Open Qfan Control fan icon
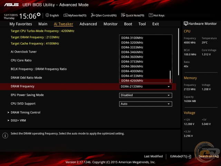 [x=93, y=15]
